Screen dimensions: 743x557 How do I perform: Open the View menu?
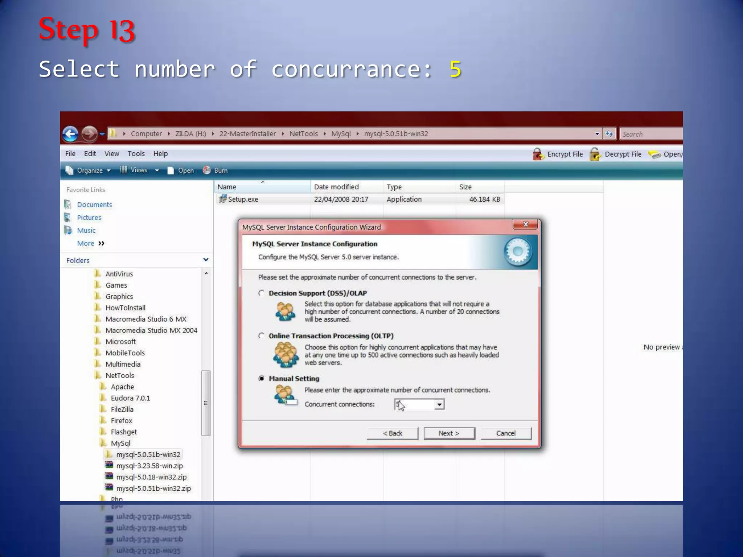(x=112, y=154)
